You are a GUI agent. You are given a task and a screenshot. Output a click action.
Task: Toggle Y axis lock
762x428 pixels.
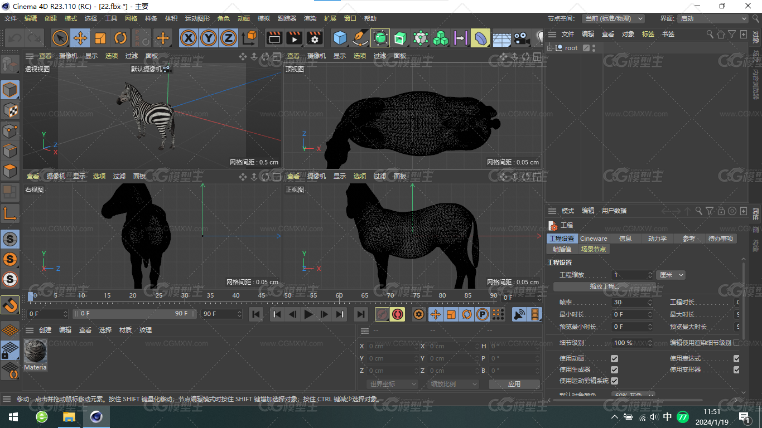[x=209, y=38]
